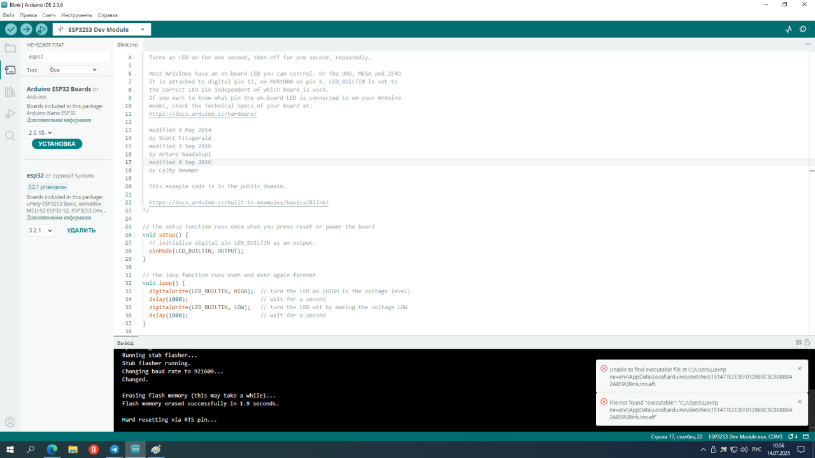This screenshot has height=458, width=815.
Task: Open volume control in system tray
Action: pos(744,449)
